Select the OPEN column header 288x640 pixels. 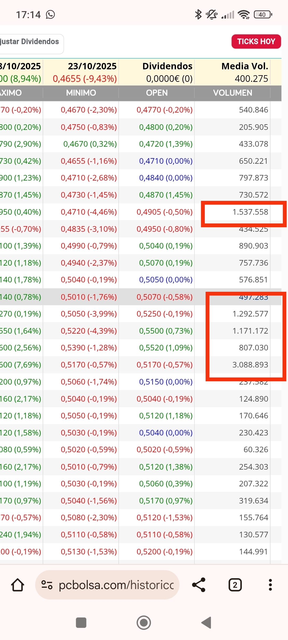[x=157, y=93]
